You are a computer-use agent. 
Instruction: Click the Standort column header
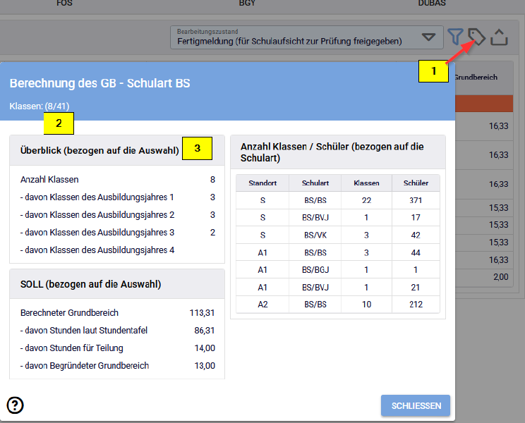click(262, 183)
